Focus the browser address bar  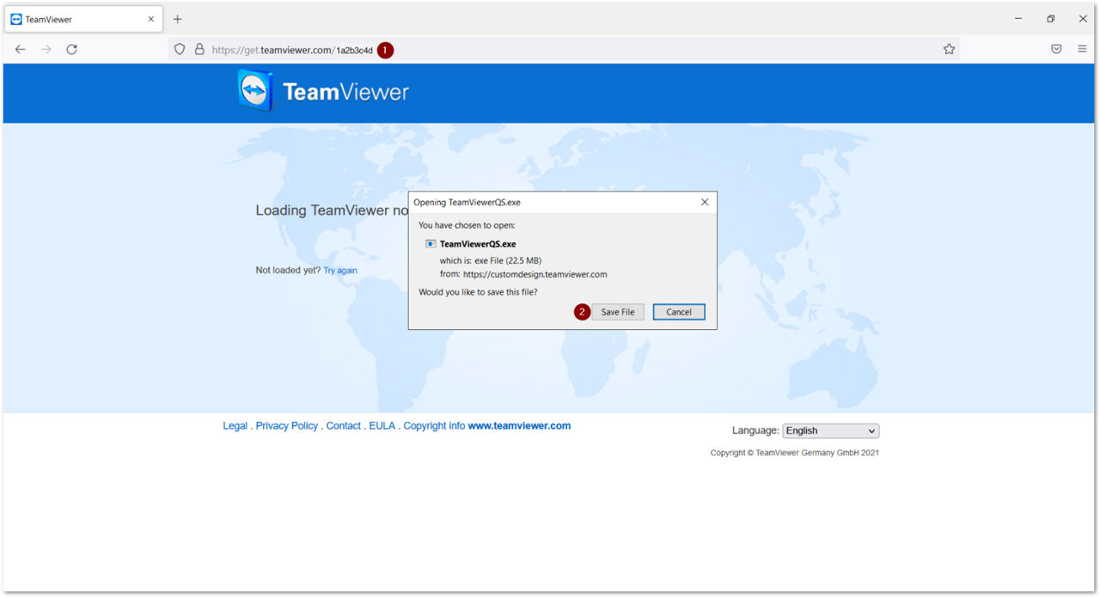pos(564,50)
